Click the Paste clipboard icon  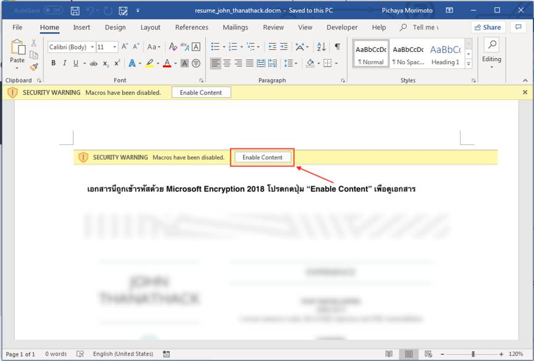coord(18,47)
